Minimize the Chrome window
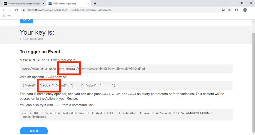255x135 pixels. click(x=234, y=3)
